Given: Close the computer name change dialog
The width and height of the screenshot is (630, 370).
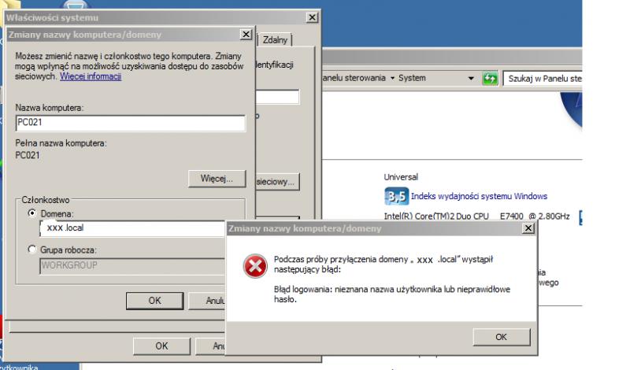Looking at the screenshot, I should point(246,35).
